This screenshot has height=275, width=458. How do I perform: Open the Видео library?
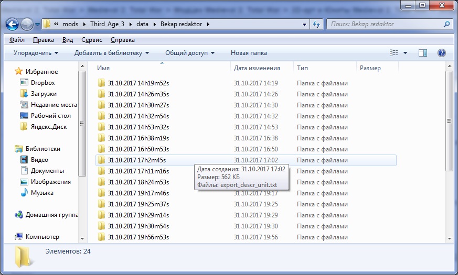click(39, 160)
